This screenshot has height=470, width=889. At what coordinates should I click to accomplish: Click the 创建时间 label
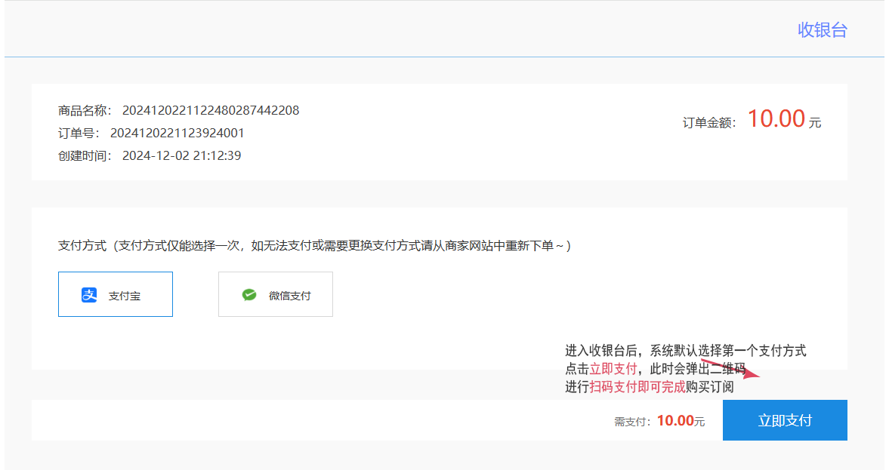click(85, 155)
